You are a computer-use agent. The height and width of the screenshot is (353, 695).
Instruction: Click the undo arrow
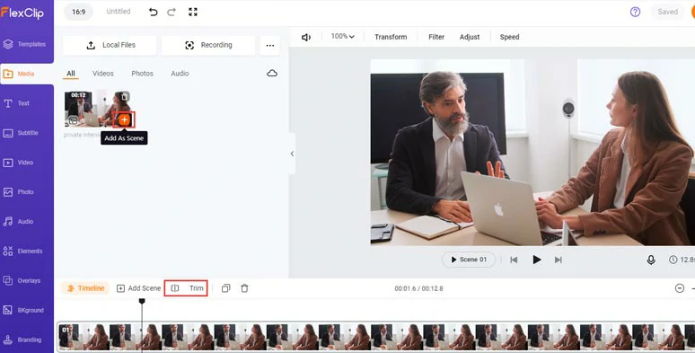(x=154, y=12)
